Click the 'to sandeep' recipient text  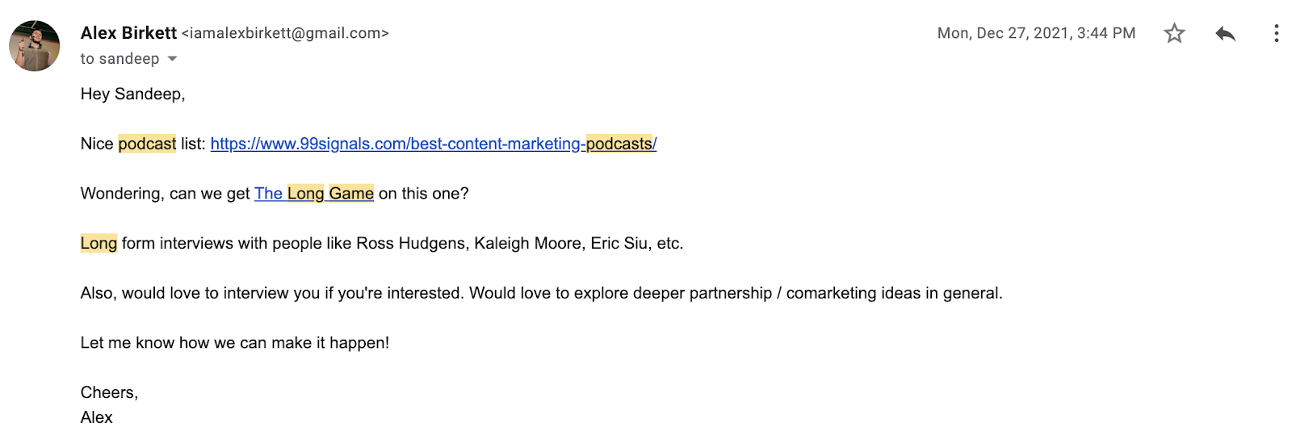coord(120,59)
